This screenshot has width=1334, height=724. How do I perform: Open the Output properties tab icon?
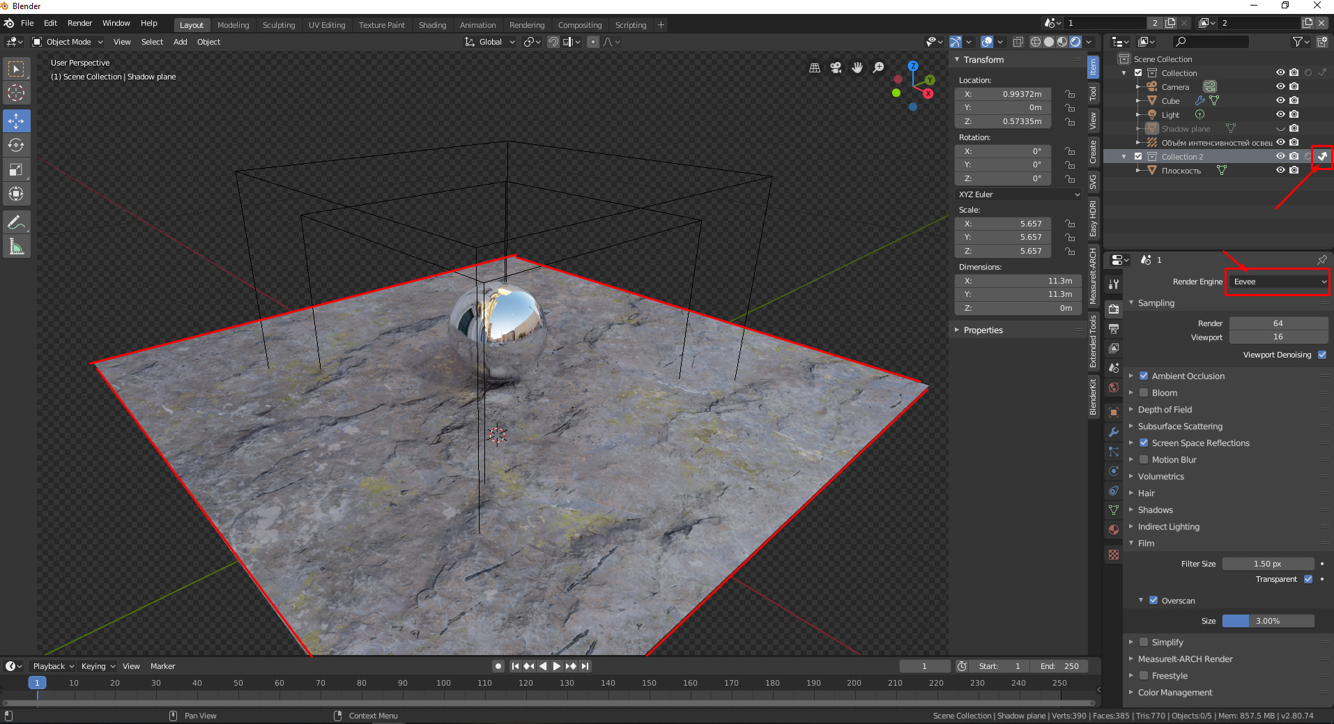point(1114,328)
